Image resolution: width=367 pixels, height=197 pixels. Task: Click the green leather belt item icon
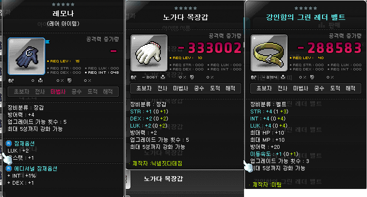[269, 53]
